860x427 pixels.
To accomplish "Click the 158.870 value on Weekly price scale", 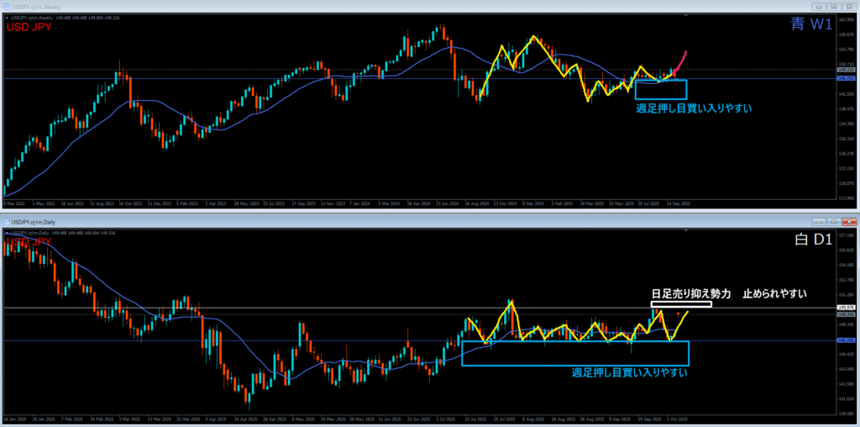I will click(847, 34).
